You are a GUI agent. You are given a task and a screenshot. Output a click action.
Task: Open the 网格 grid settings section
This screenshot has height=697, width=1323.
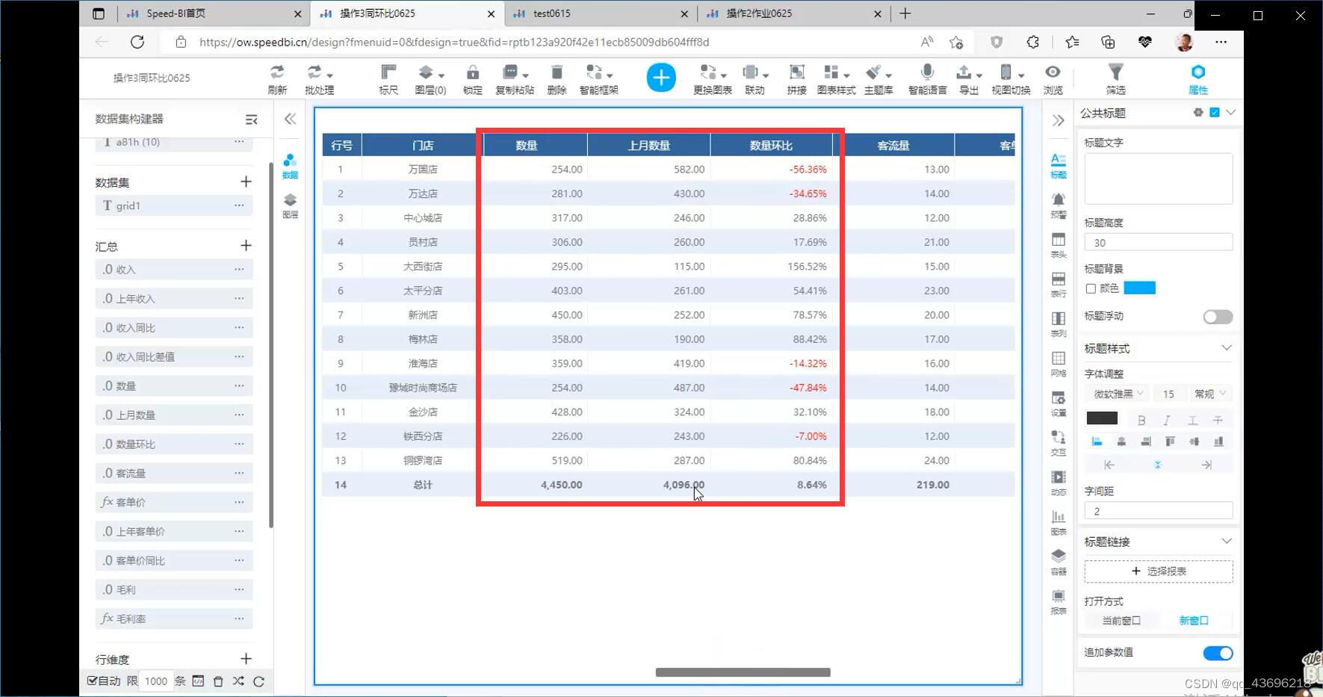point(1059,363)
